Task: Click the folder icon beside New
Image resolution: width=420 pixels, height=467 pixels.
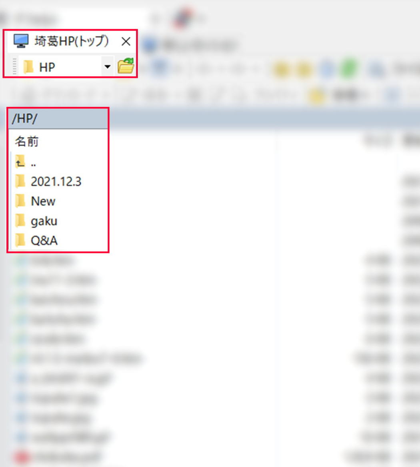Action: pos(20,201)
